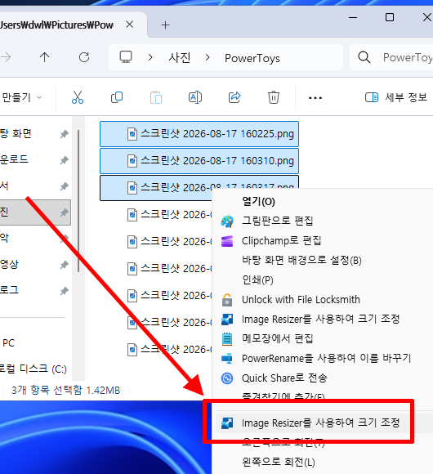Image resolution: width=433 pixels, height=474 pixels.
Task: Click 3개 항목 선택함 1.42MB status text
Action: [65, 390]
